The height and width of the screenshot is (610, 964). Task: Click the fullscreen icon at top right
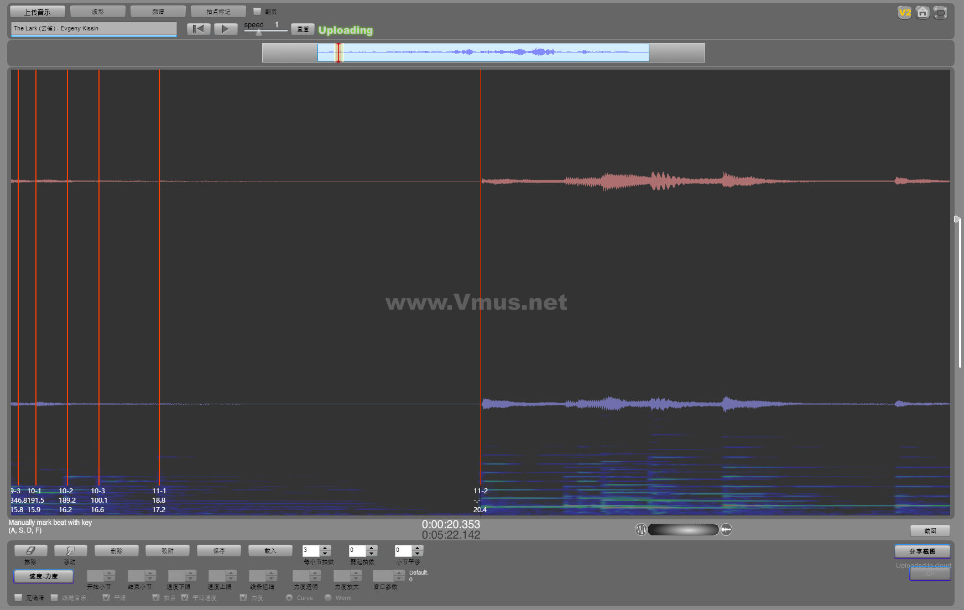click(940, 13)
